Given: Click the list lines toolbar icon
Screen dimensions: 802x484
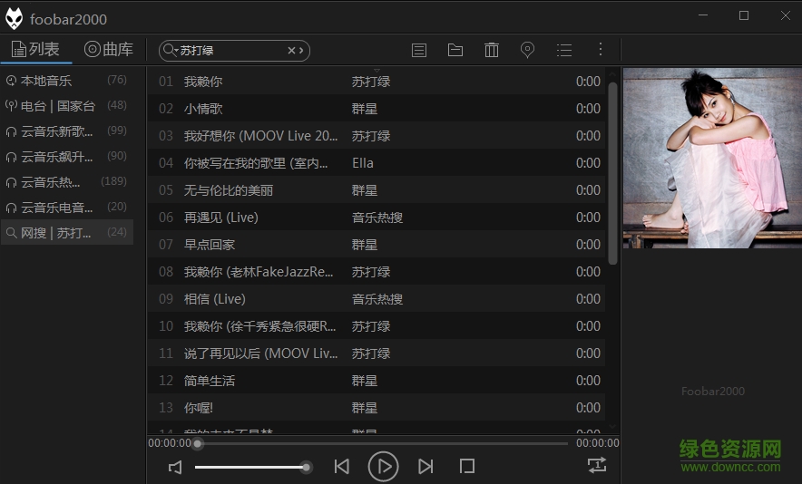Looking at the screenshot, I should click(x=564, y=50).
